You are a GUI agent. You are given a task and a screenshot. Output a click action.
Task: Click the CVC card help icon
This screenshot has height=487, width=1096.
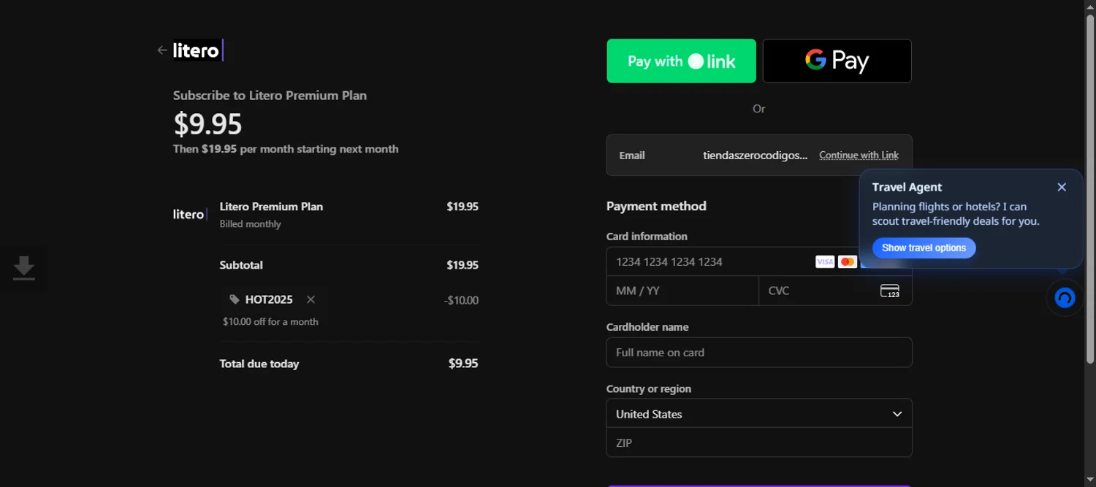click(x=889, y=291)
